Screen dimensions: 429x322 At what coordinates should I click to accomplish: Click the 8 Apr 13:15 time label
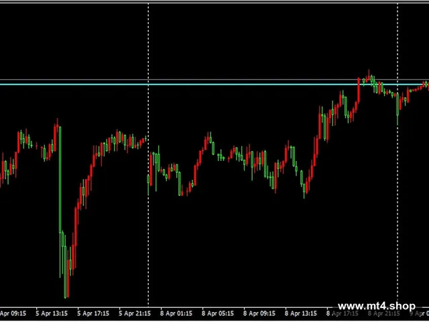(x=301, y=313)
